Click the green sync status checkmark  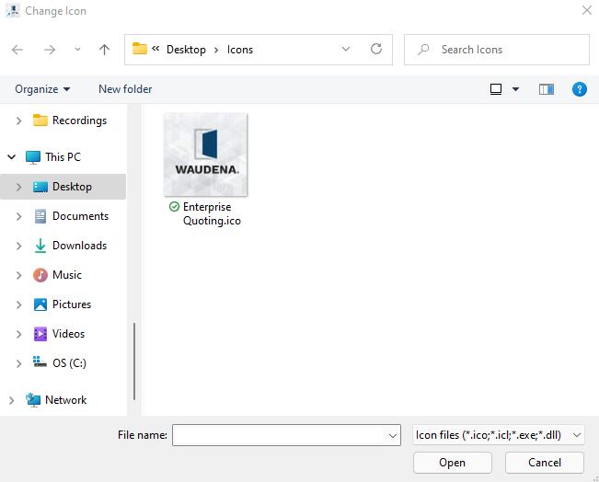point(174,207)
